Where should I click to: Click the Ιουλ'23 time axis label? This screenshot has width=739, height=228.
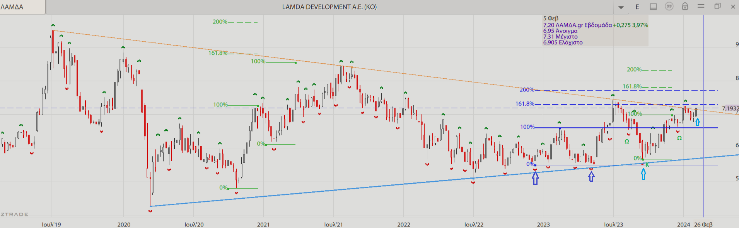click(614, 225)
